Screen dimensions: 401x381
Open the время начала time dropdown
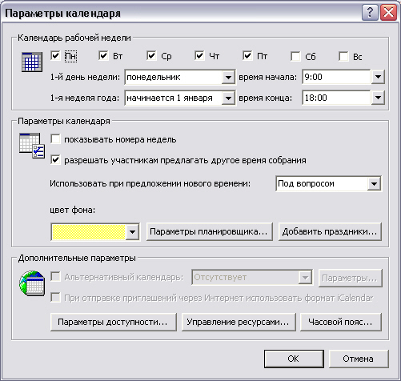tap(378, 77)
